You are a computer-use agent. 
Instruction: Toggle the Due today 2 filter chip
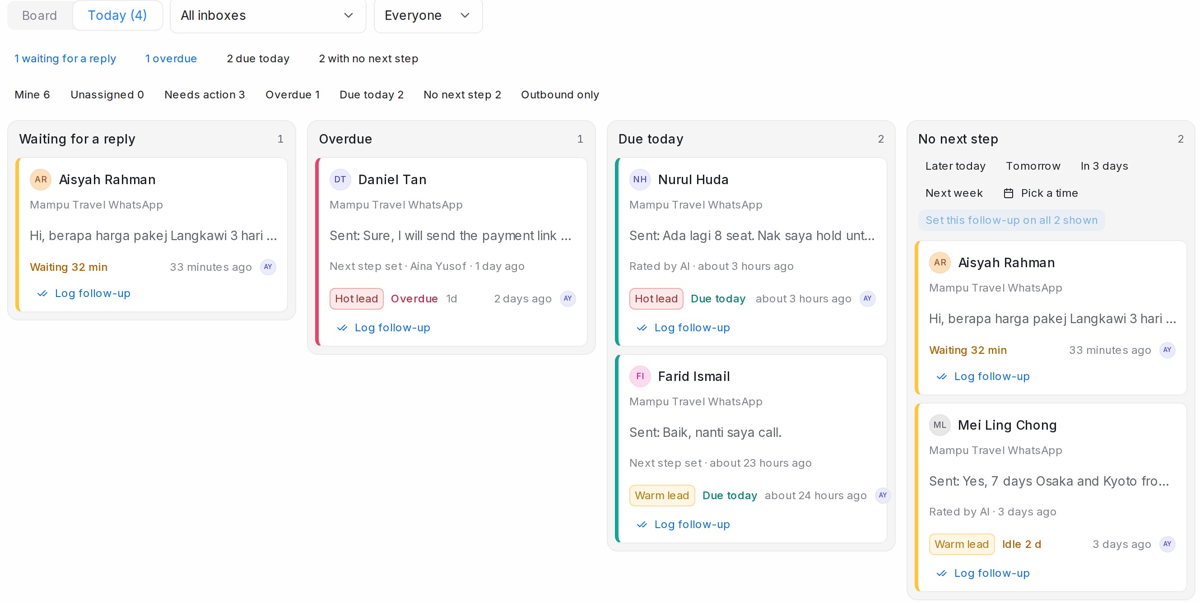371,94
